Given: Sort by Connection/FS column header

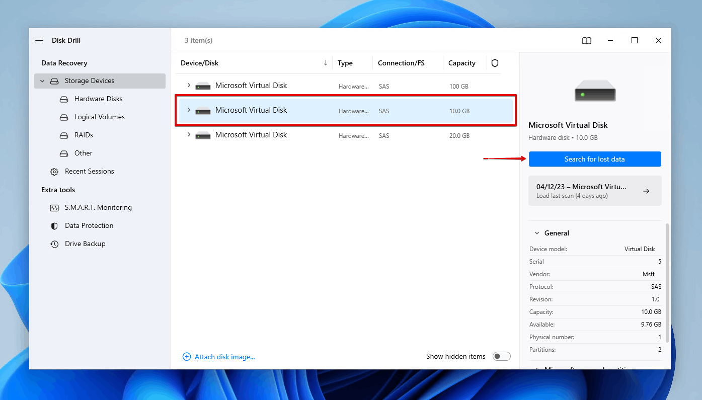Looking at the screenshot, I should (401, 63).
